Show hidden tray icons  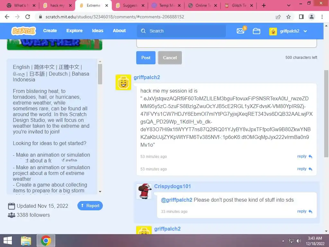tap(283, 241)
